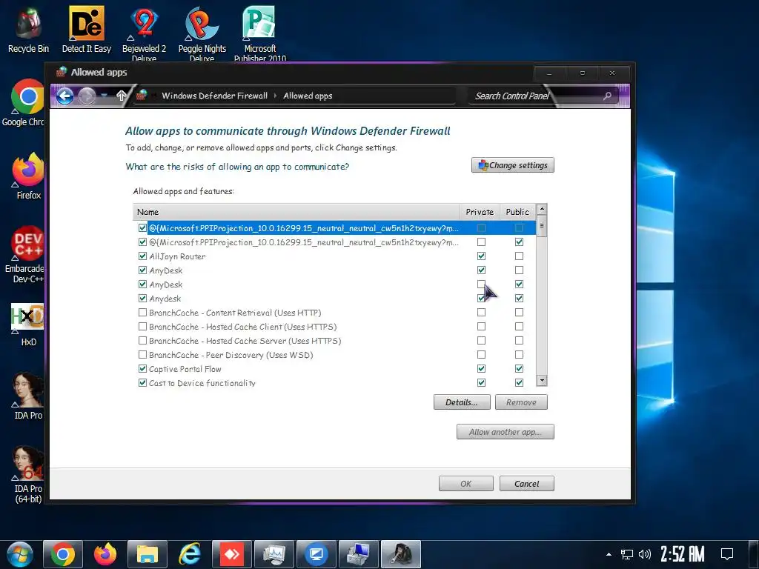Screen dimensions: 759x569
Task: Toggle Public checkbox for BranchCache Hosted Cache Server
Action: pos(519,341)
